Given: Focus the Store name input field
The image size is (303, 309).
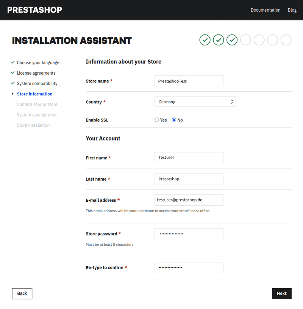Looking at the screenshot, I should (x=189, y=81).
